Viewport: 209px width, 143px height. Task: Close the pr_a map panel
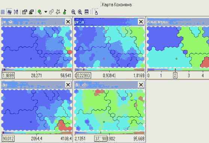coord(141,22)
